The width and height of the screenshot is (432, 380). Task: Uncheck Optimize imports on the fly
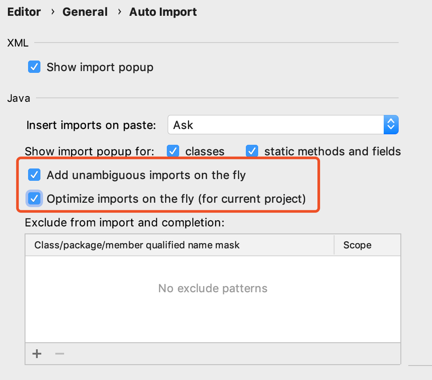34,198
